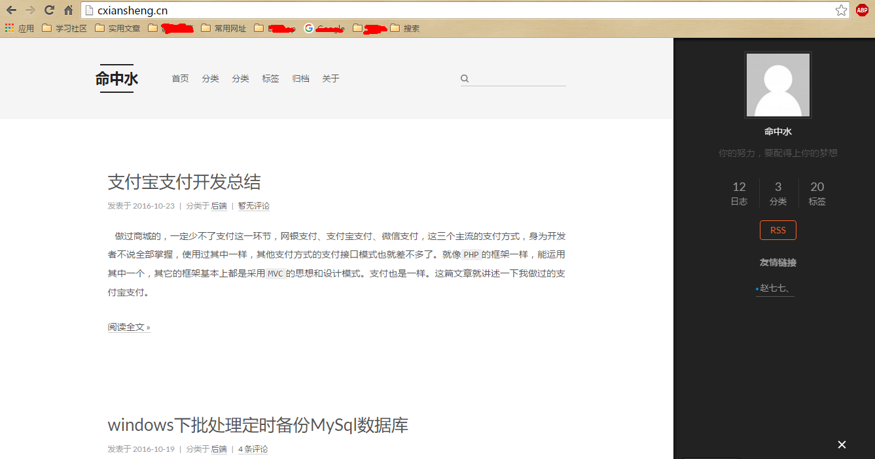Viewport: 875px width, 459px height.
Task: Open the 分类 menu item next to 标签
Action: tap(240, 78)
